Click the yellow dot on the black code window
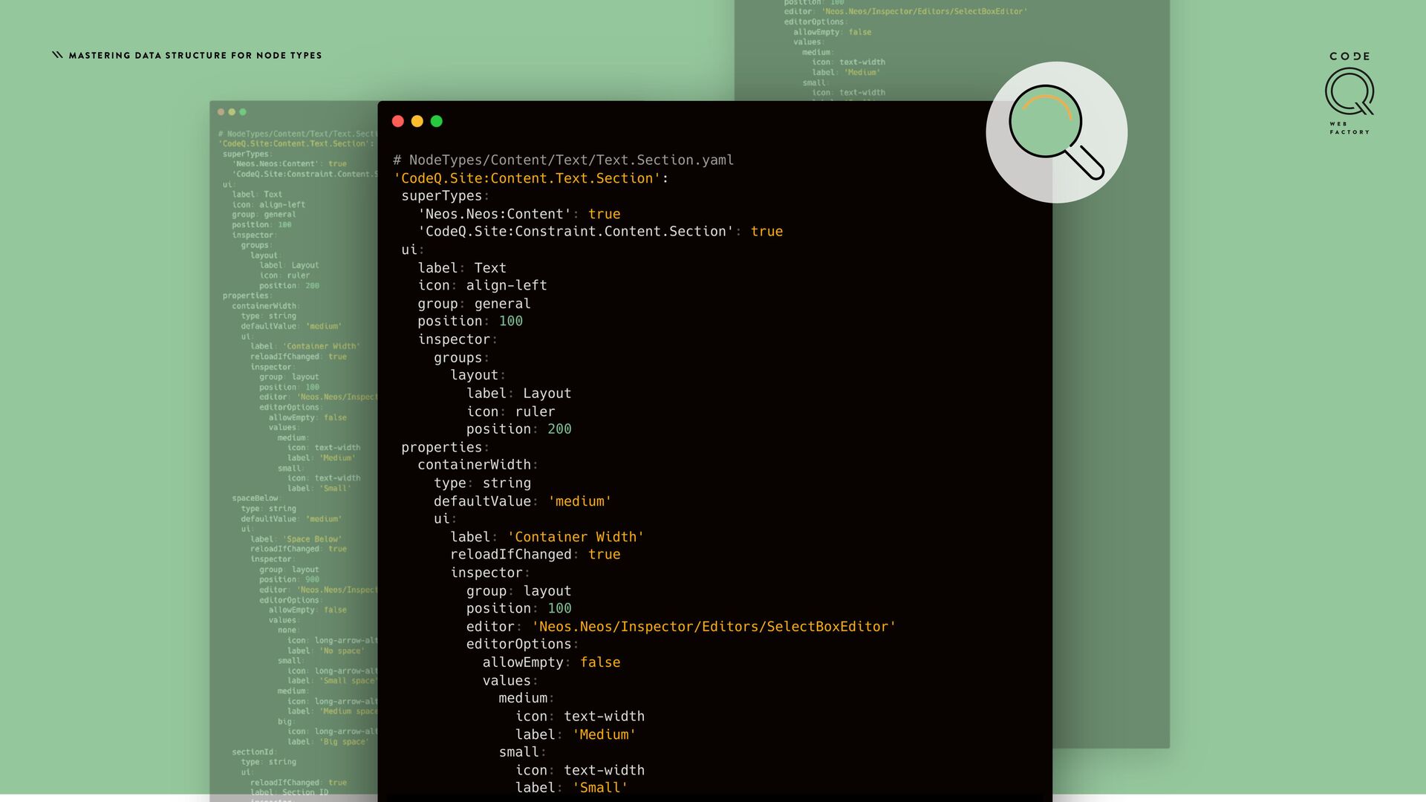 tap(417, 121)
